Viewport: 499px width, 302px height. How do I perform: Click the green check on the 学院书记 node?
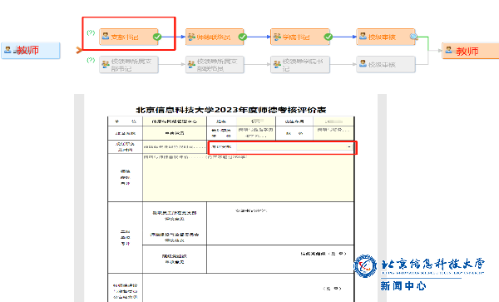329,37
